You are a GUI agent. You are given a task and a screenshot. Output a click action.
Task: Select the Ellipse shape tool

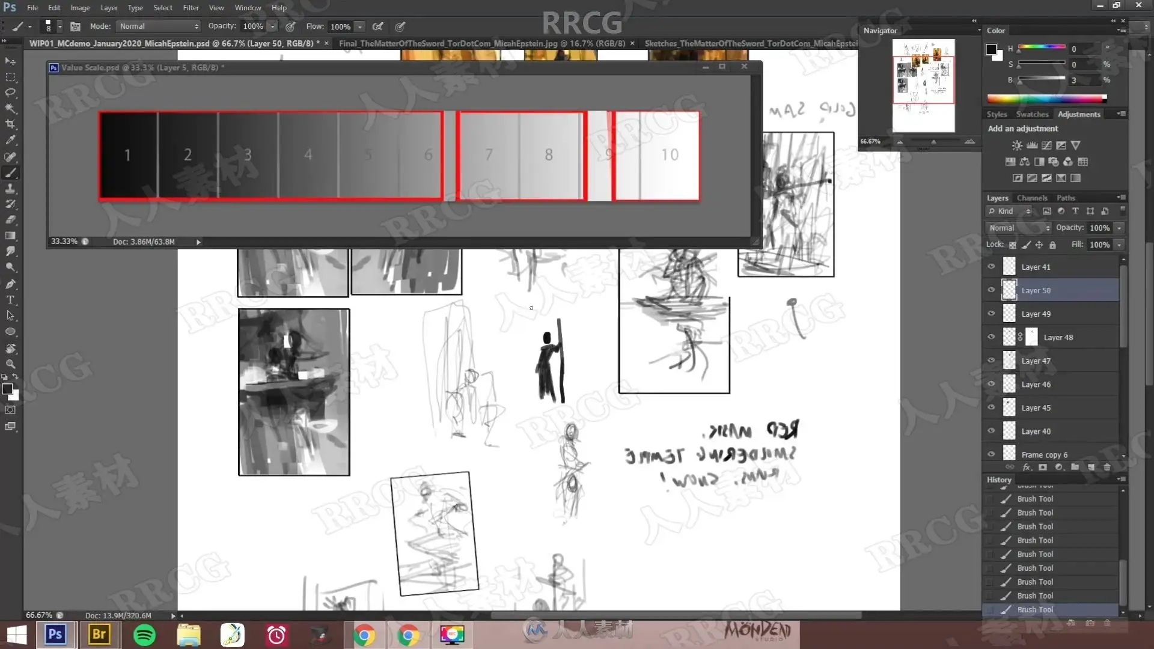click(x=10, y=332)
